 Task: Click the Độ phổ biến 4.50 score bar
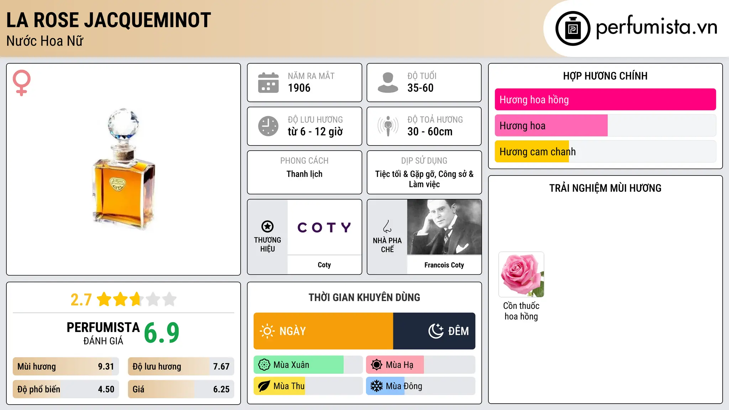66,389
